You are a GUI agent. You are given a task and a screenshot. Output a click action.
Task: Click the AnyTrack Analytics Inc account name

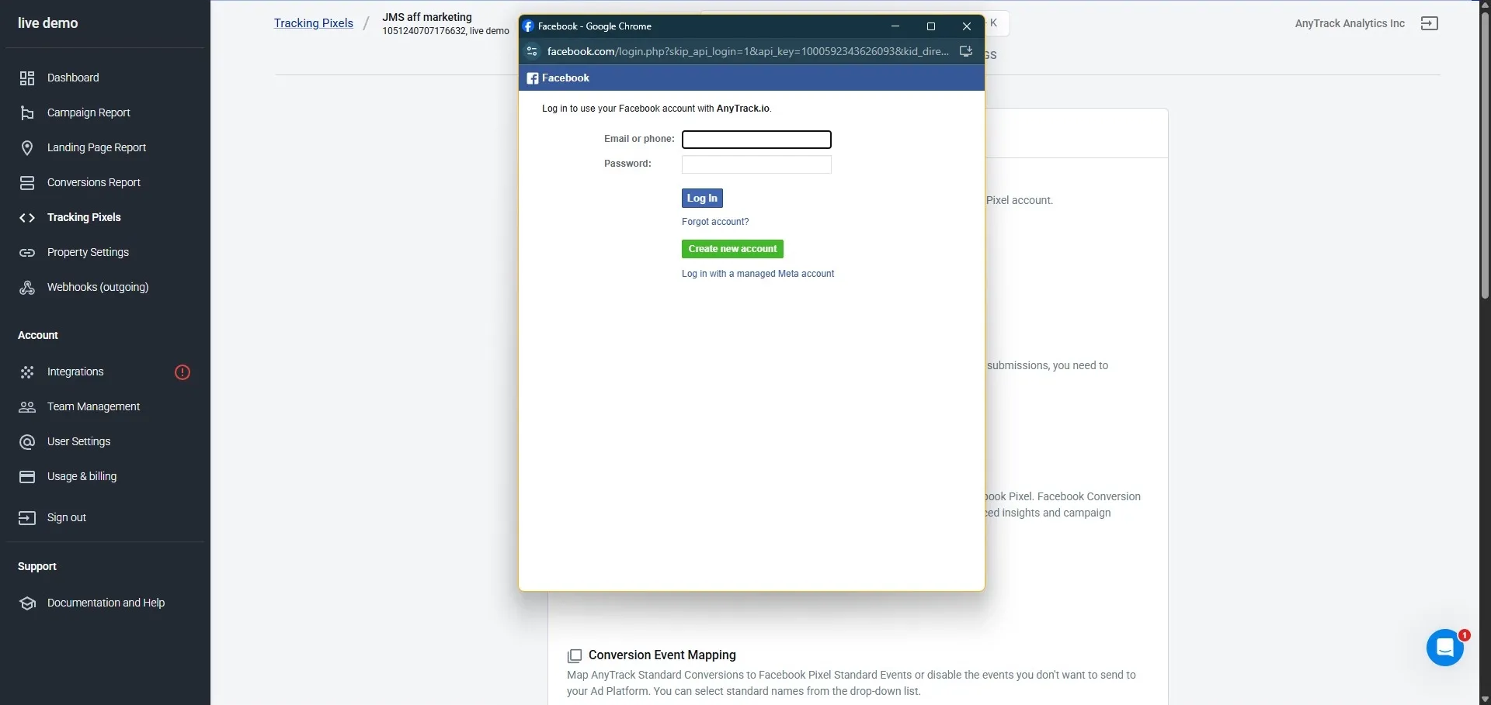(1350, 23)
